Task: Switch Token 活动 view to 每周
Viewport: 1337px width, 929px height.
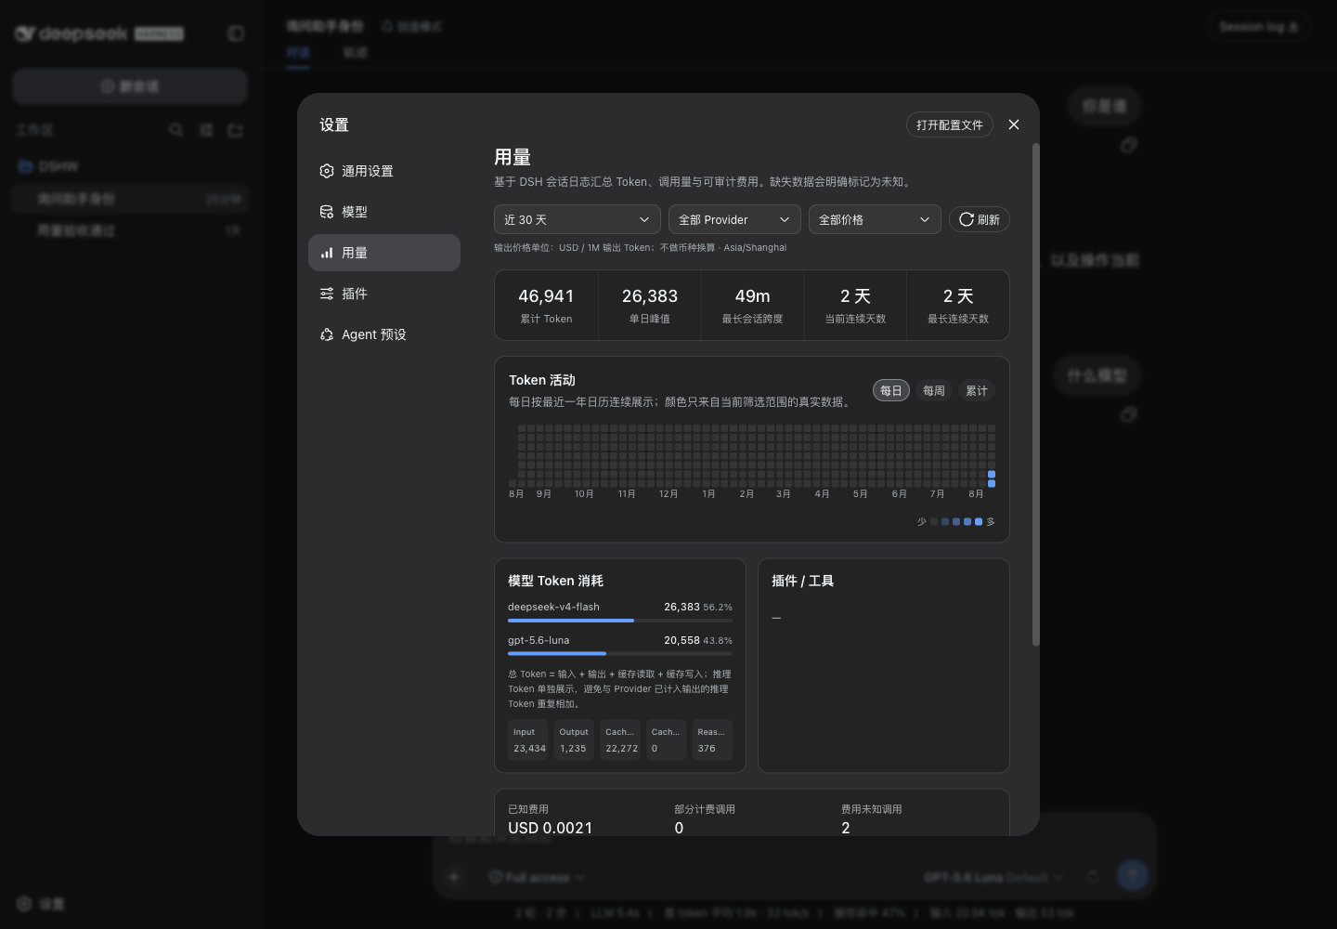Action: (934, 390)
